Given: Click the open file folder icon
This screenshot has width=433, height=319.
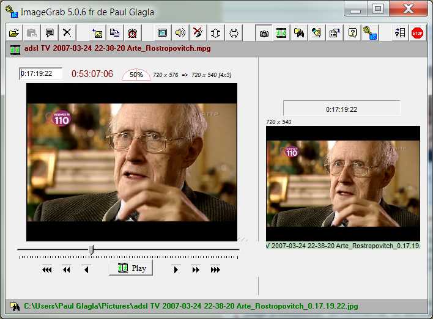Looking at the screenshot, I should tap(14, 33).
